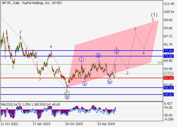Select the 111.48 price axis label
Image resolution: width=177 pixels, height=127 pixels.
[x=169, y=4]
